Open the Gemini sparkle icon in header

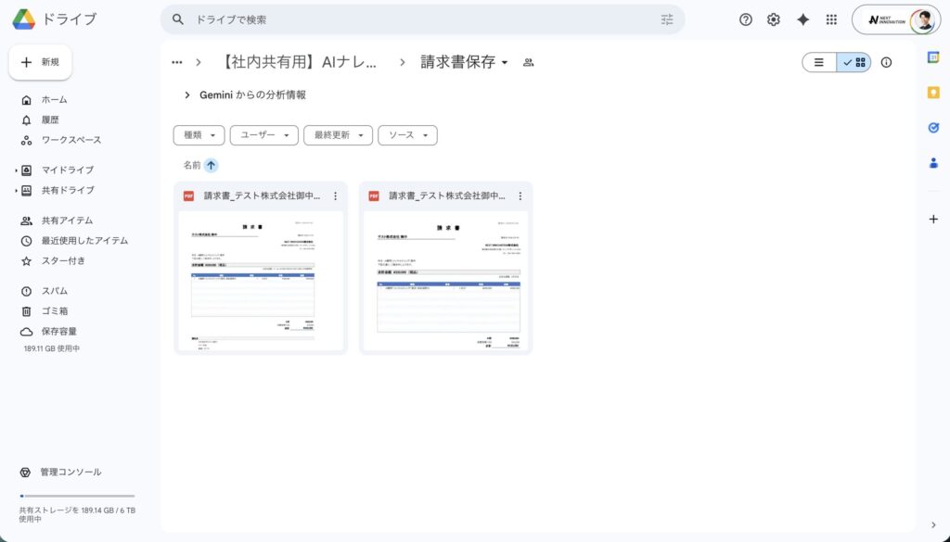(802, 19)
